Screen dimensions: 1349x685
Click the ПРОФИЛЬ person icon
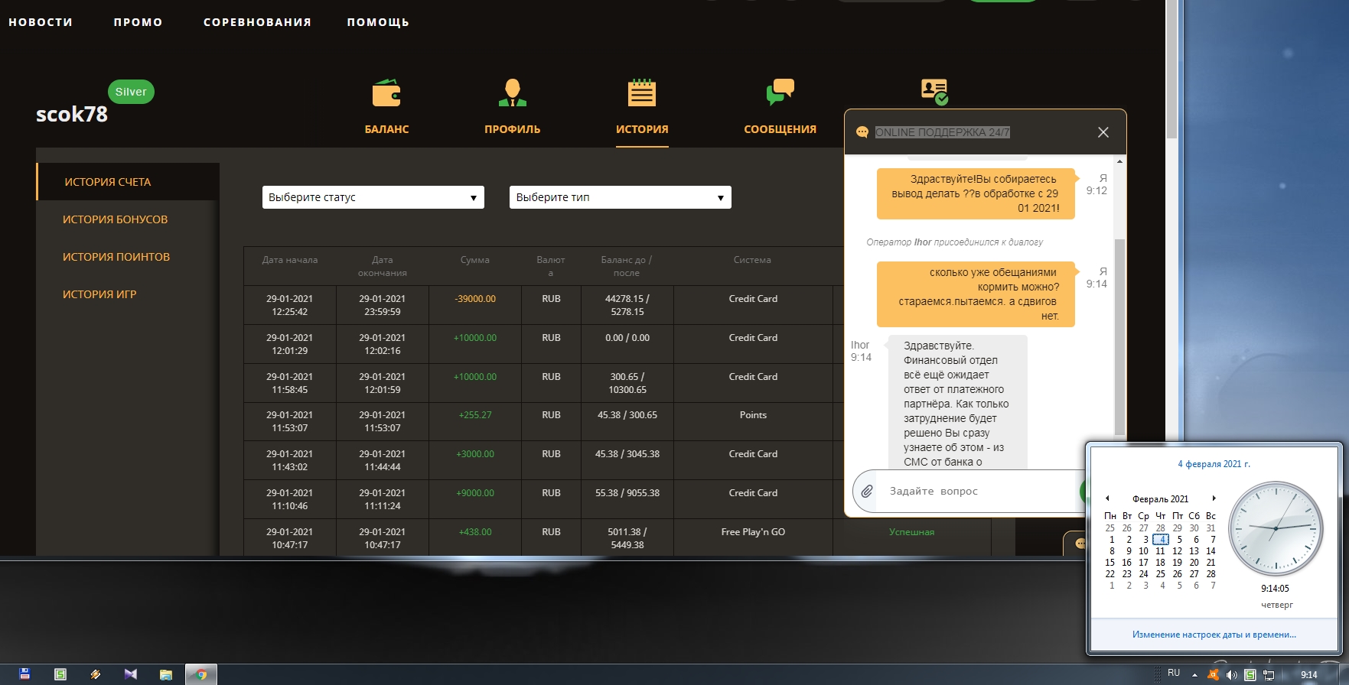513,93
